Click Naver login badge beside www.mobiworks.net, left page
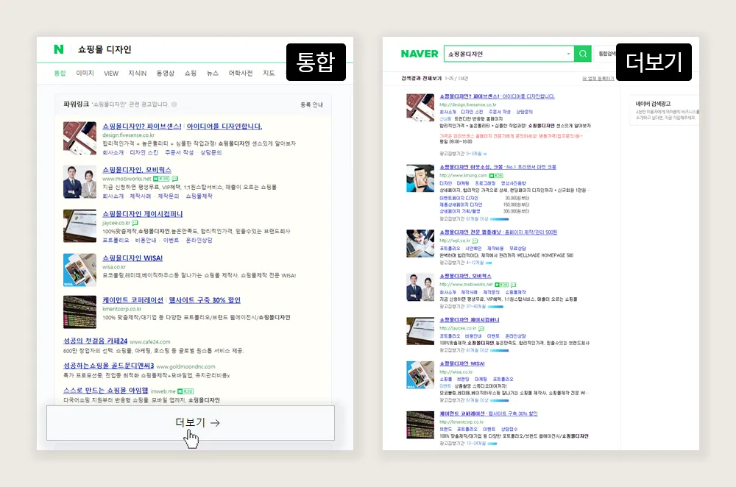The height and width of the screenshot is (487, 736). [x=161, y=179]
